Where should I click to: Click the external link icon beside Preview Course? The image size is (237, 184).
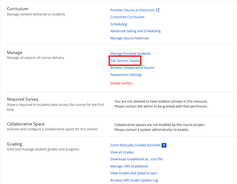[x=158, y=10]
